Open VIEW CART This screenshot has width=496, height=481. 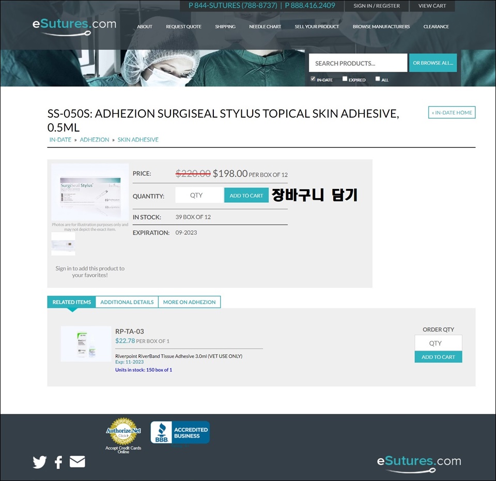point(432,6)
